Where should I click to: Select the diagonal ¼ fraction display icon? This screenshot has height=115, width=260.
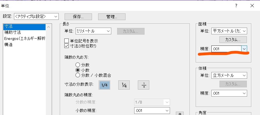tap(125, 85)
